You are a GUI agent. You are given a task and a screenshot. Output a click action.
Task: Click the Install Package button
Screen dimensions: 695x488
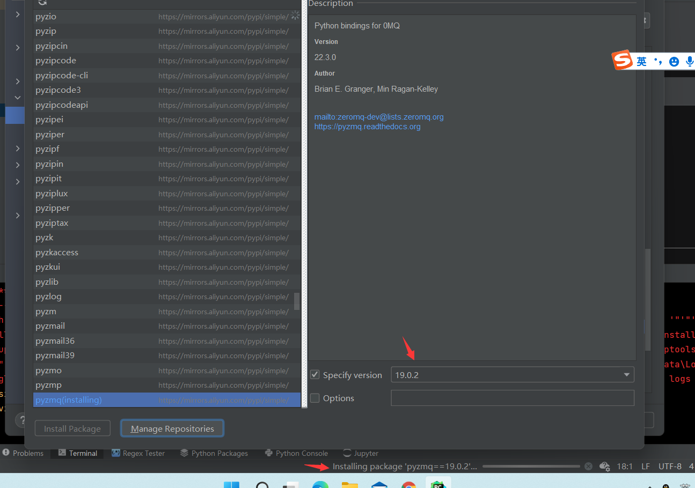tap(72, 428)
